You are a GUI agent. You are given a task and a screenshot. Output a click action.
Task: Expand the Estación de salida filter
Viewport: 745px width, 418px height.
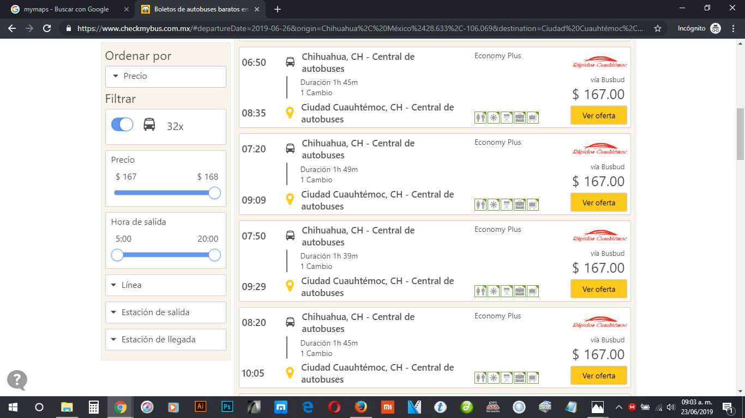(x=166, y=312)
